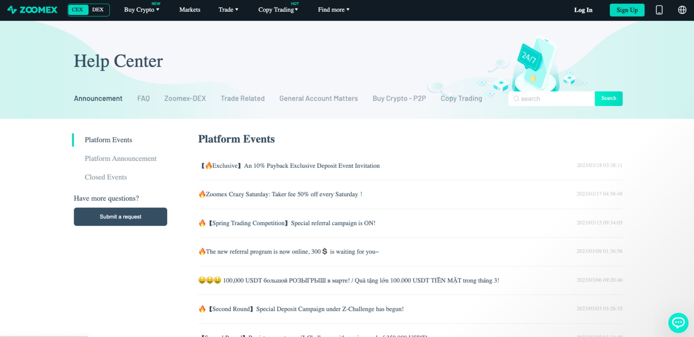Open the Buy Crypto - P2P tab
This screenshot has height=337, width=694.
(399, 98)
